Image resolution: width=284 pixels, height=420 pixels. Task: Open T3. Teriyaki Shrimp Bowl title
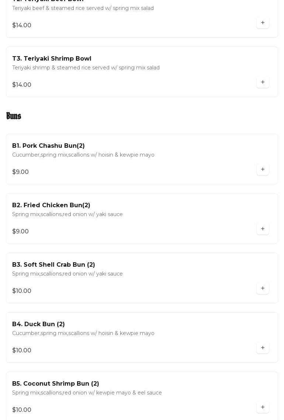click(x=52, y=59)
